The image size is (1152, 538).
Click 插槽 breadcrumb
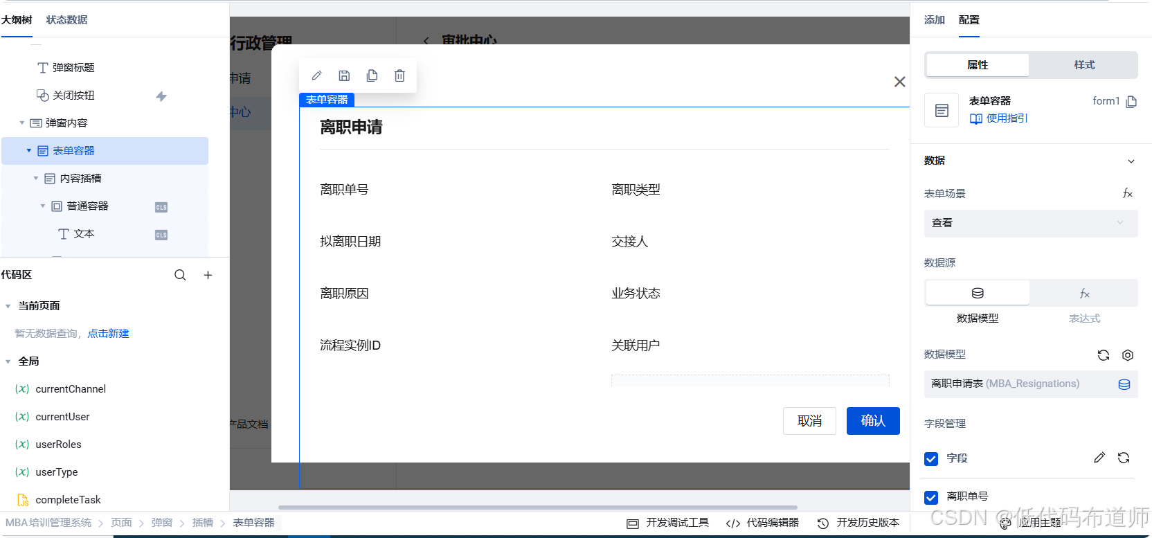point(203,523)
